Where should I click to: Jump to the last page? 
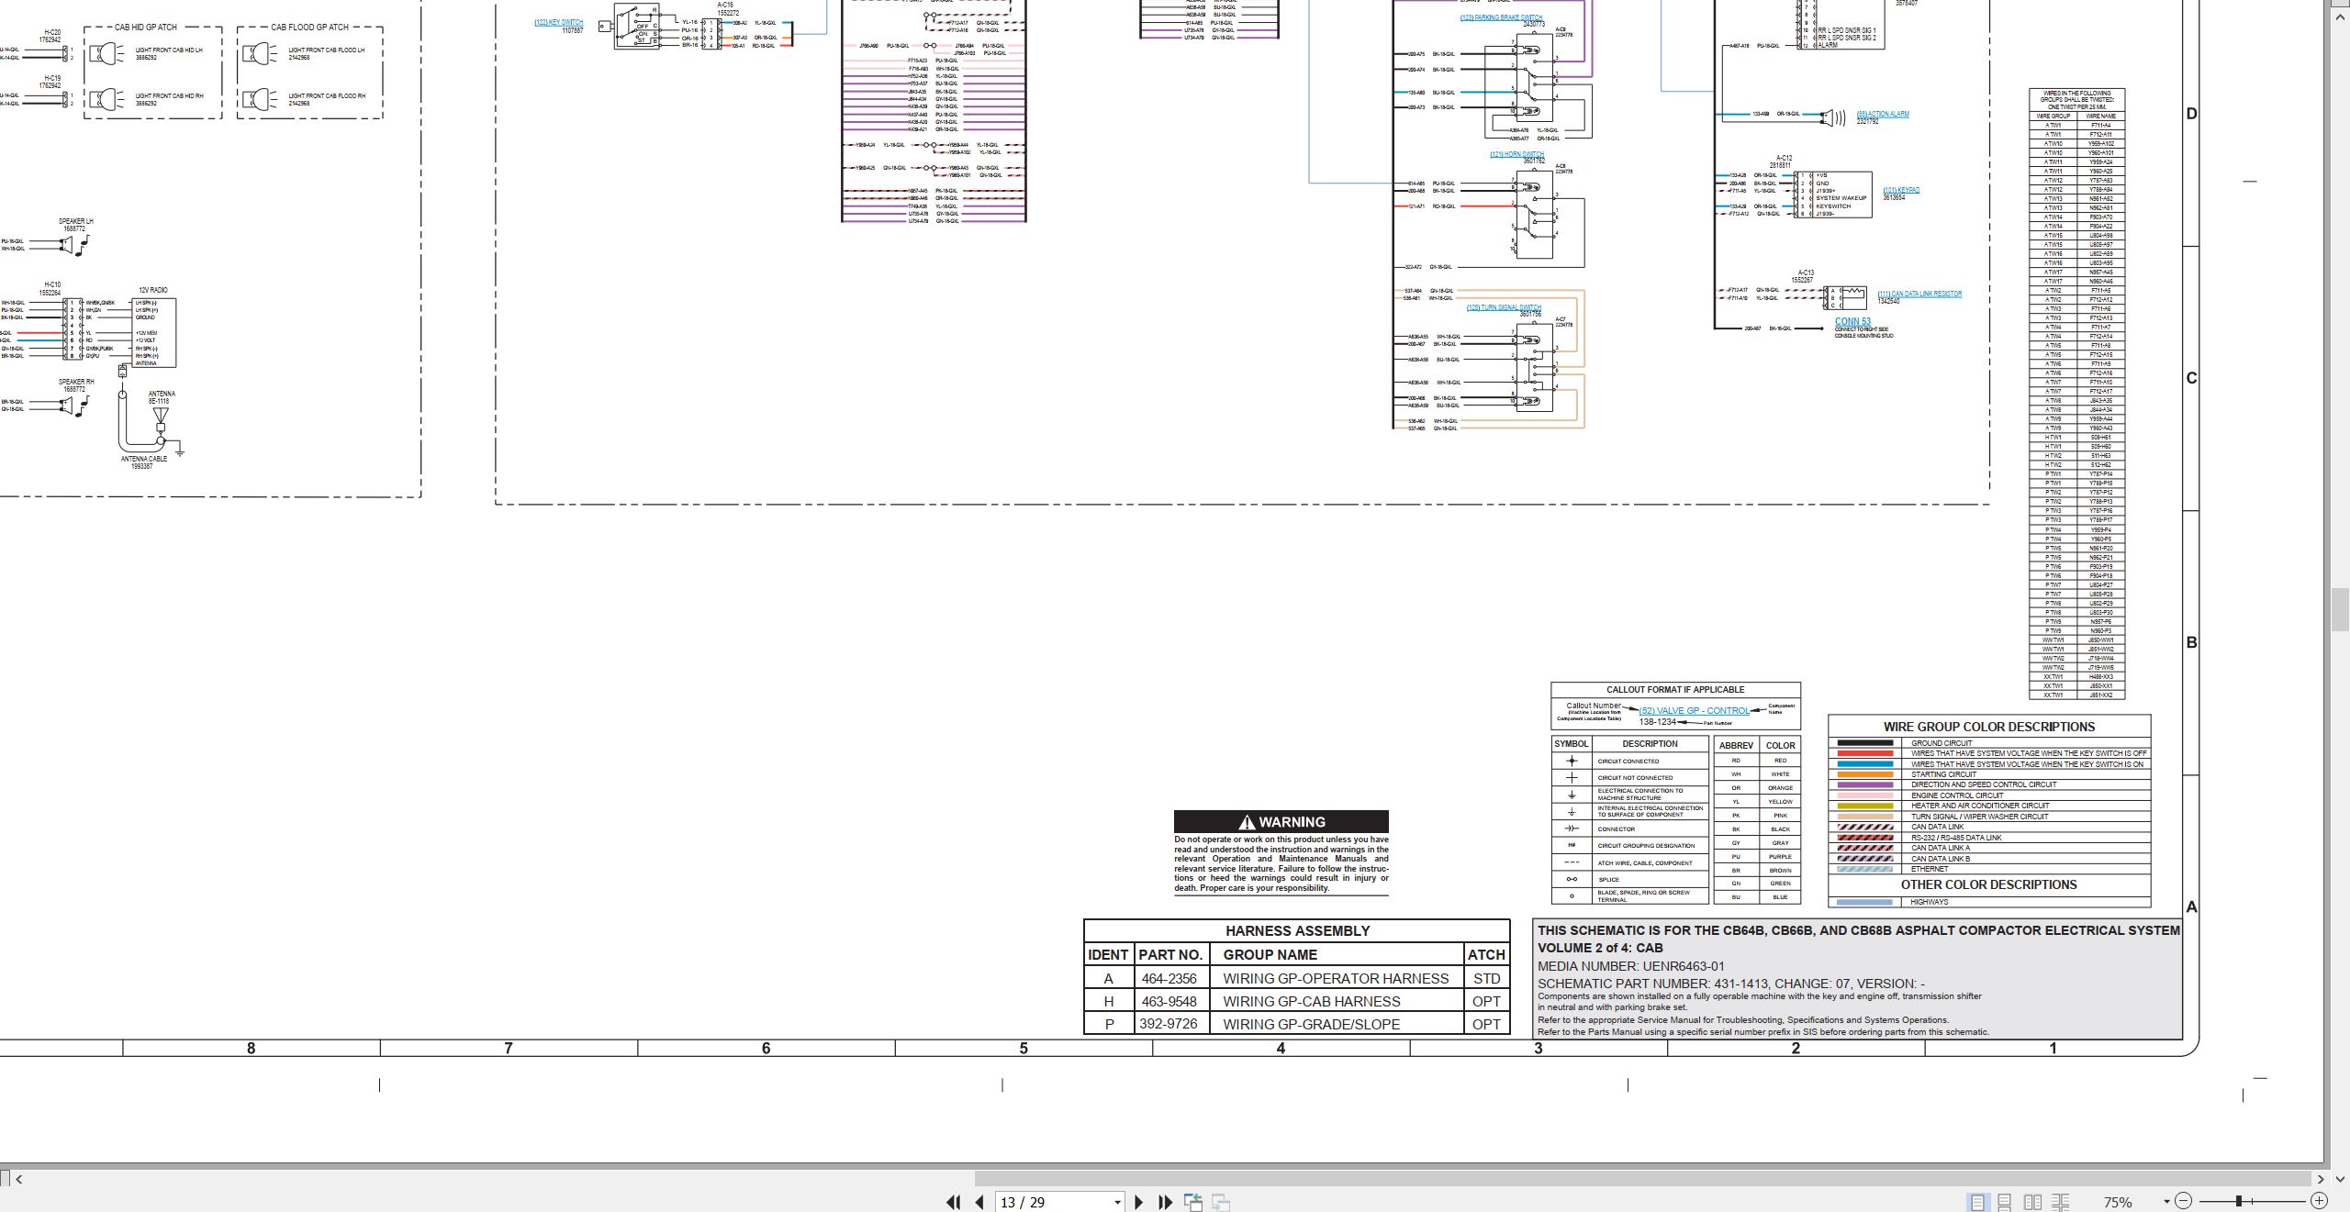point(1166,1202)
